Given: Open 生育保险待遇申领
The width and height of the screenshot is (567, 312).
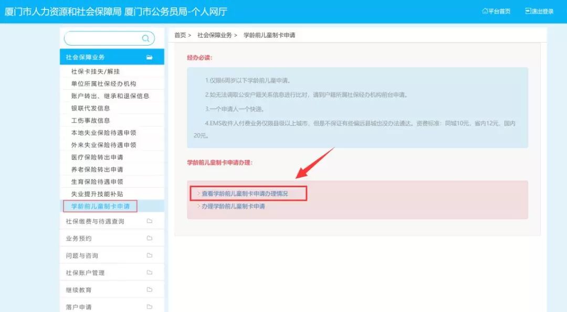Looking at the screenshot, I should (x=97, y=182).
